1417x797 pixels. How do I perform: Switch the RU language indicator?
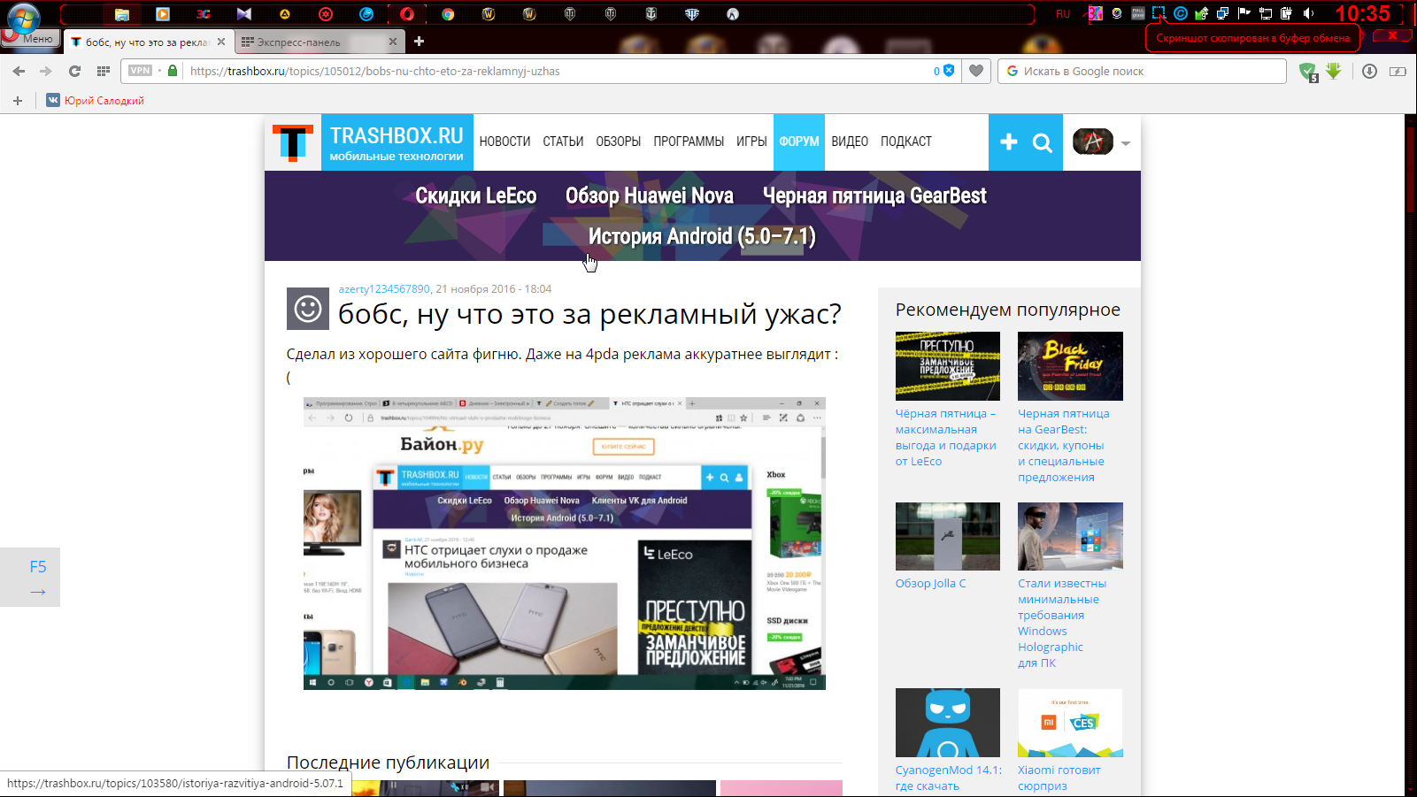pos(1063,14)
